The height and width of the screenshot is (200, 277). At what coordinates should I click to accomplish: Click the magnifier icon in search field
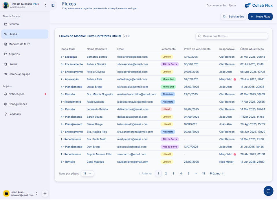tap(199, 36)
